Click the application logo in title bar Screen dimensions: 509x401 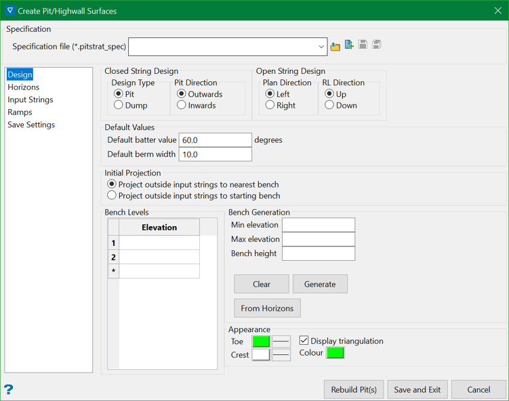pos(9,11)
